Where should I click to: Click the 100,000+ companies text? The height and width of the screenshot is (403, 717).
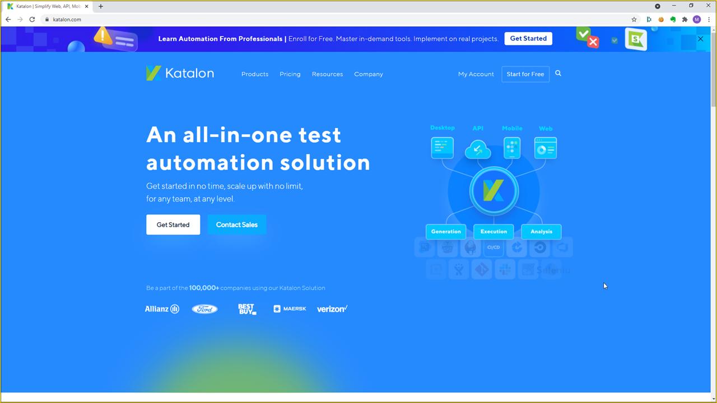tap(204, 288)
